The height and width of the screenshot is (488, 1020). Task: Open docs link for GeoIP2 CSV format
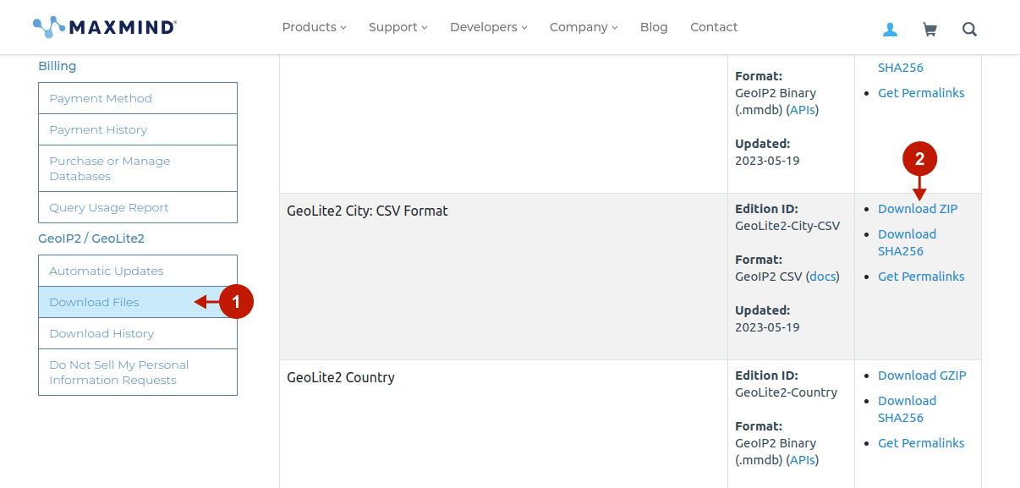tap(822, 277)
